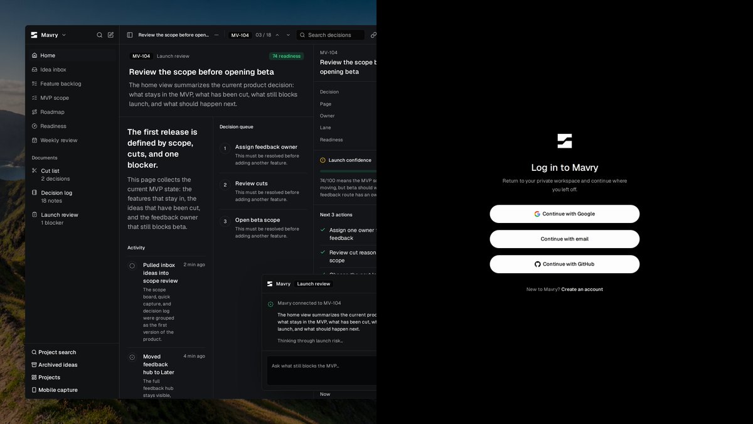Click the Launch review clipboard icon

[x=35, y=215]
